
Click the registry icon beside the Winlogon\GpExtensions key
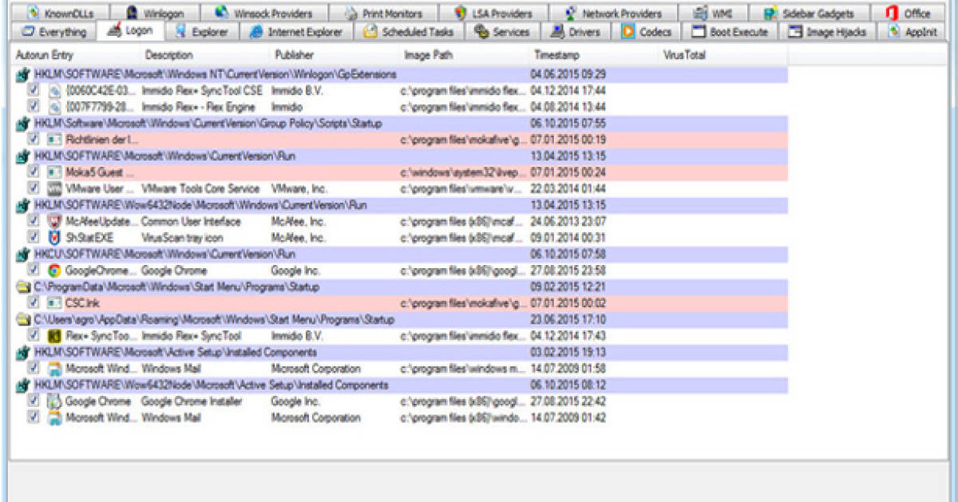(24, 74)
